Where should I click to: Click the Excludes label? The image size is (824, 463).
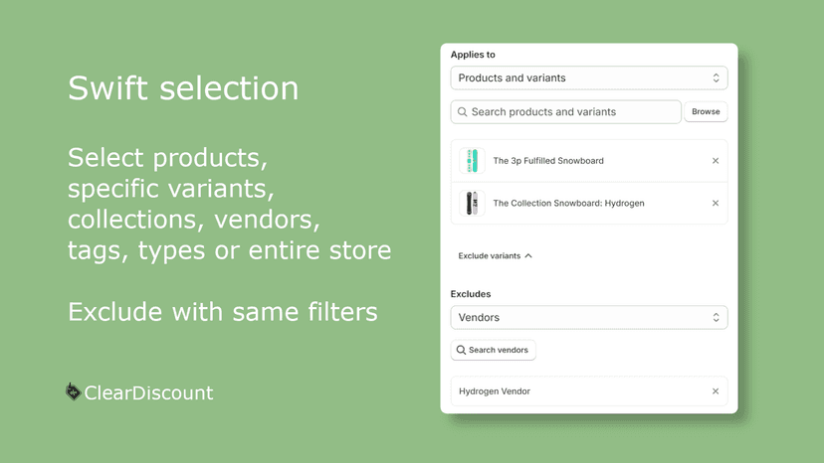471,294
